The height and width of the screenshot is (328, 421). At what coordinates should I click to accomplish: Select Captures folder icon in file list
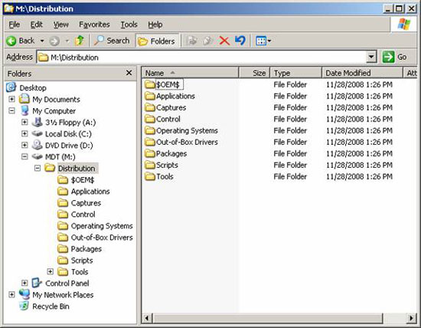pyautogui.click(x=150, y=107)
